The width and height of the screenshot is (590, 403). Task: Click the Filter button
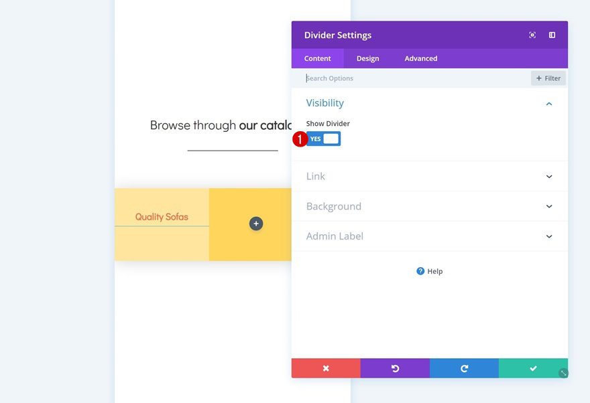[548, 78]
